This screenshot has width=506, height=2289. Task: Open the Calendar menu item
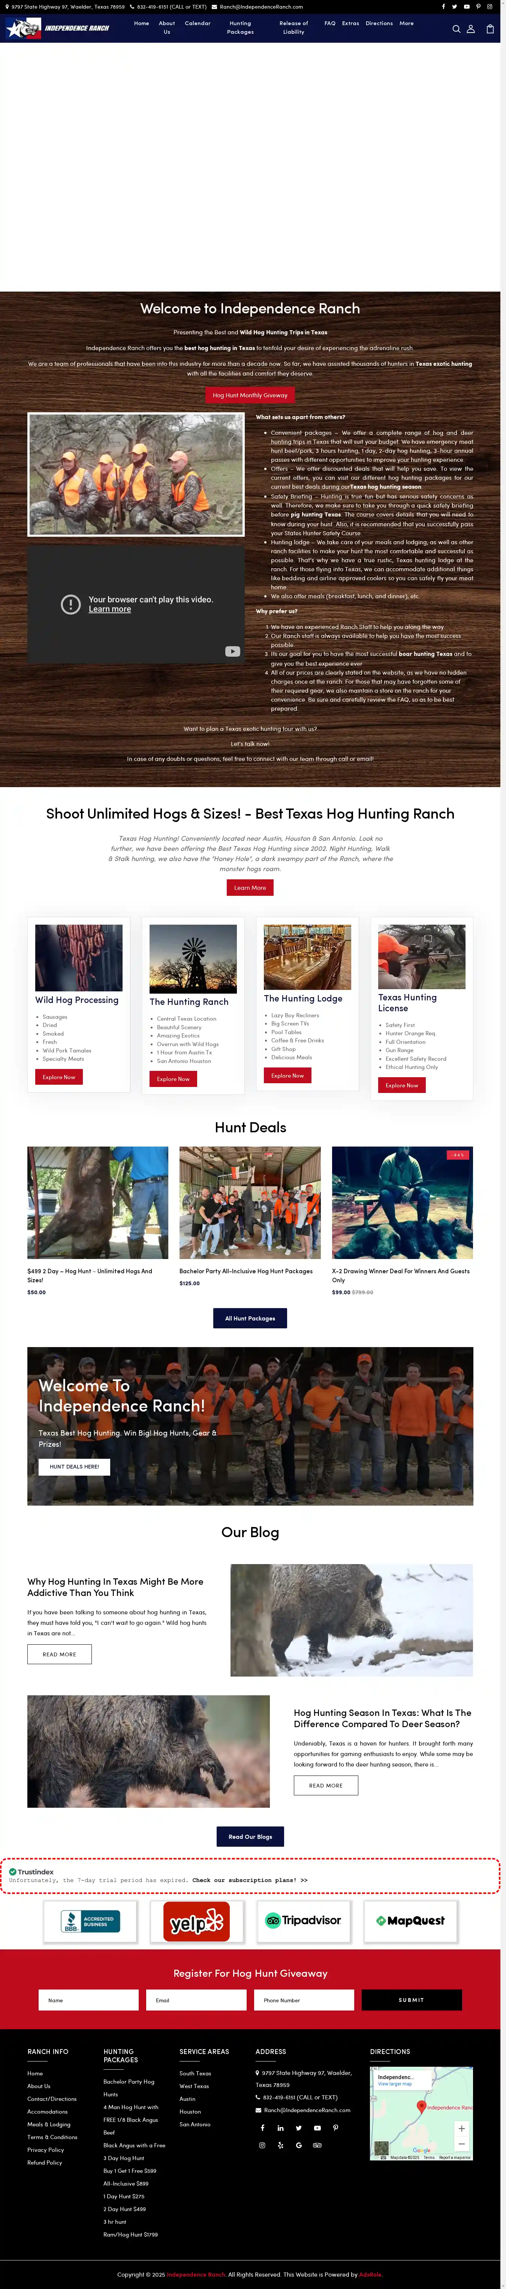(198, 23)
